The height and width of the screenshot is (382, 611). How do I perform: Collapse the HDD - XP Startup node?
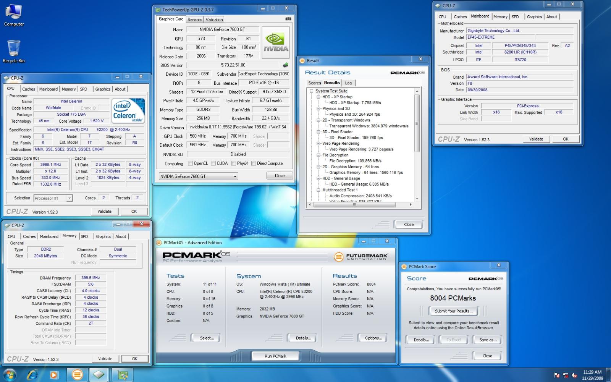(x=318, y=97)
